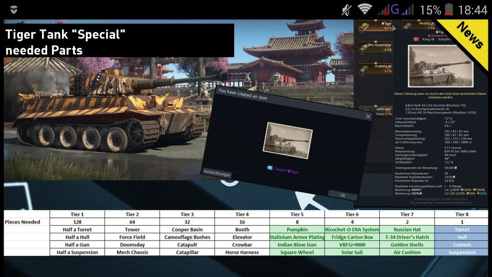Tap the notification icon in the status bar
The image size is (492, 277).
[x=13, y=9]
